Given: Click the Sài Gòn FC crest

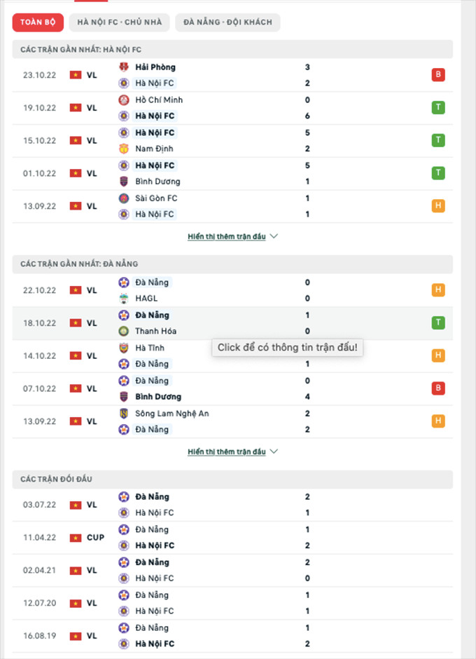Looking at the screenshot, I should click(124, 198).
